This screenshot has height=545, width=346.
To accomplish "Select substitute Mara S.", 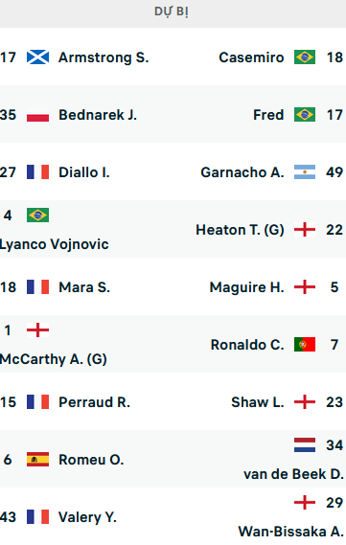I will pyautogui.click(x=84, y=287).
